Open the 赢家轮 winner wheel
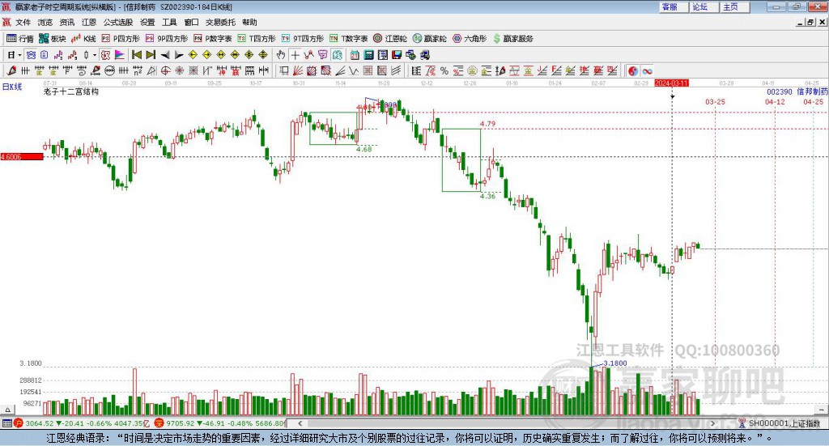Screen dimensions: 829x446 click(x=429, y=39)
